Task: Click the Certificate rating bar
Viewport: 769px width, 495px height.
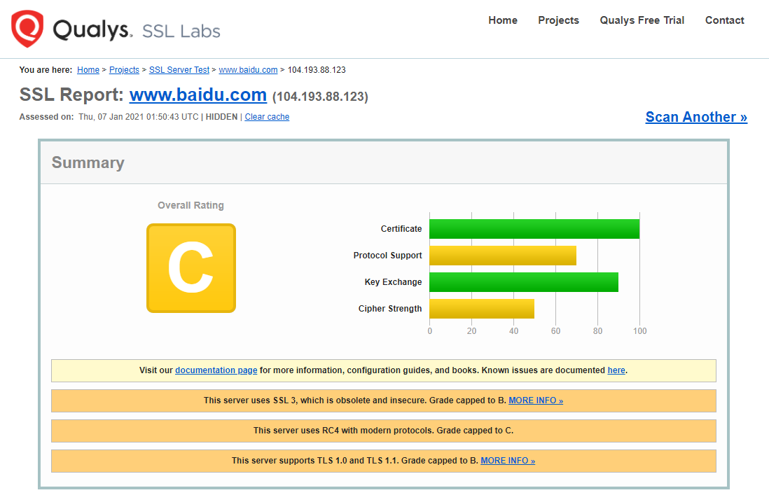Action: [x=532, y=228]
